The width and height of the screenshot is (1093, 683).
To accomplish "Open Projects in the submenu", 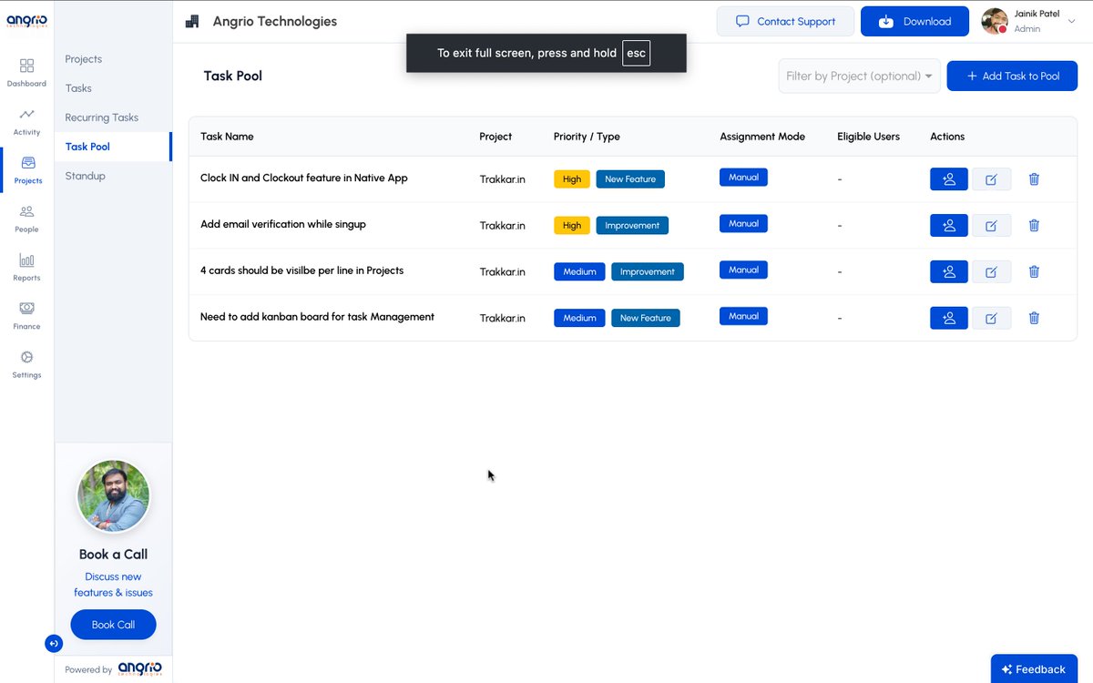I will [84, 59].
